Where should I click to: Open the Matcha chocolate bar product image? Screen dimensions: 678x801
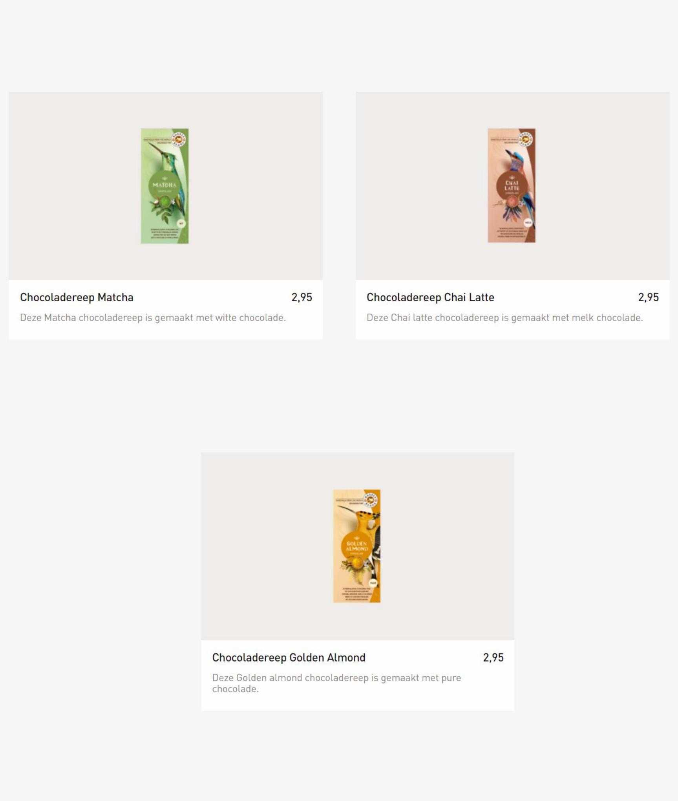165,186
